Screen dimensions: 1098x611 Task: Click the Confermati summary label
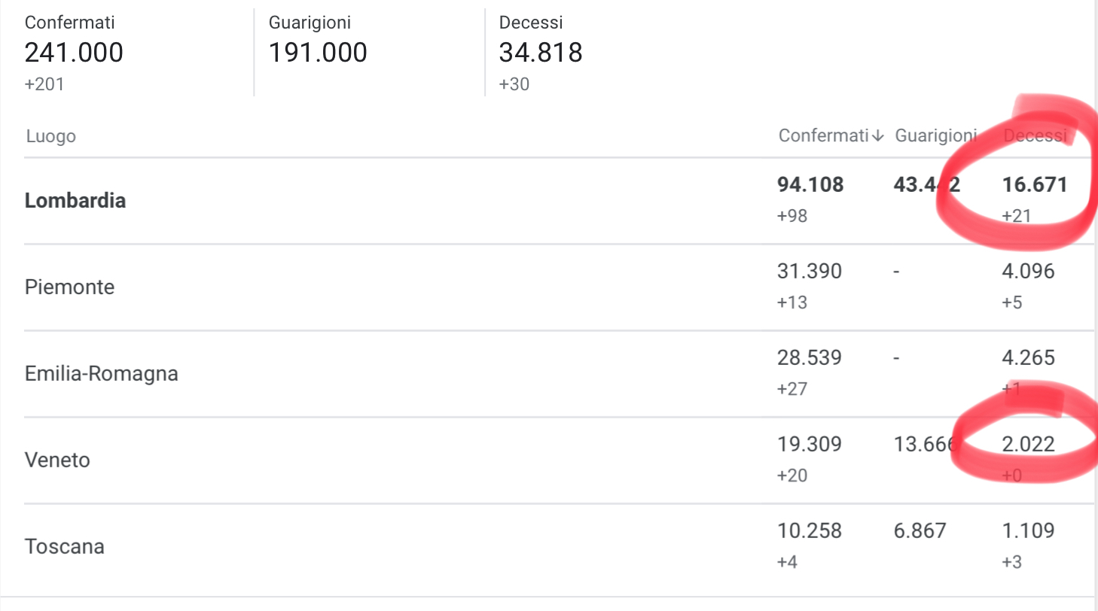(x=70, y=23)
